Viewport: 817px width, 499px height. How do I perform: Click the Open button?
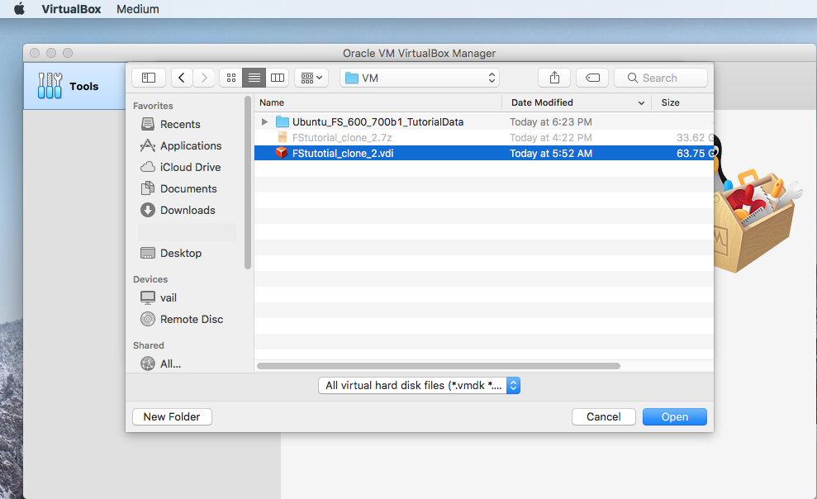tap(674, 417)
